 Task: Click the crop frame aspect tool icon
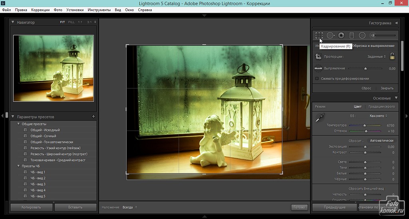tap(318, 56)
